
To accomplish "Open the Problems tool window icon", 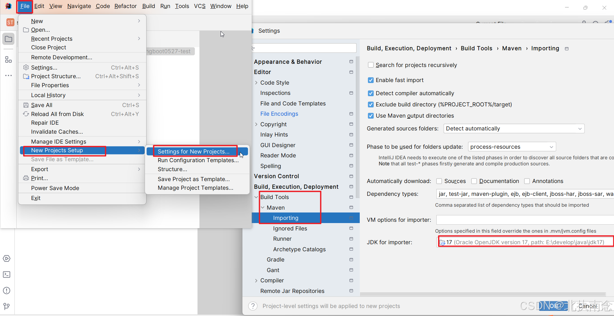I will pyautogui.click(x=6, y=290).
